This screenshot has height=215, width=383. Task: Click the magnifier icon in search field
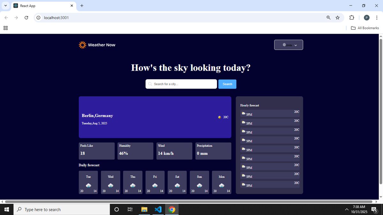150,84
